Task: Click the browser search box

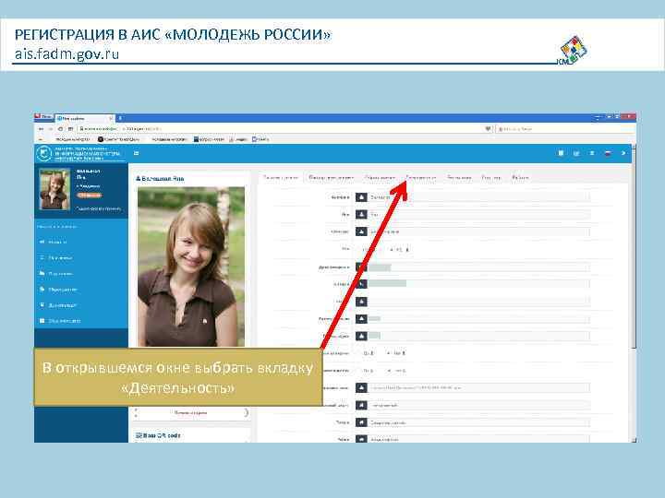Action: point(564,129)
